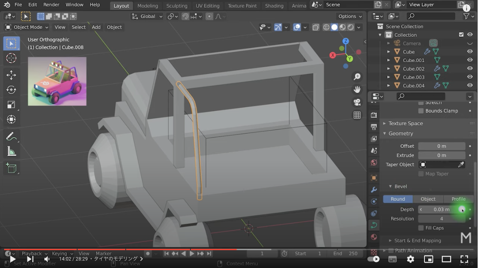Choose the Annotate tool
Screen dimensions: 478x268
[x=11, y=136]
